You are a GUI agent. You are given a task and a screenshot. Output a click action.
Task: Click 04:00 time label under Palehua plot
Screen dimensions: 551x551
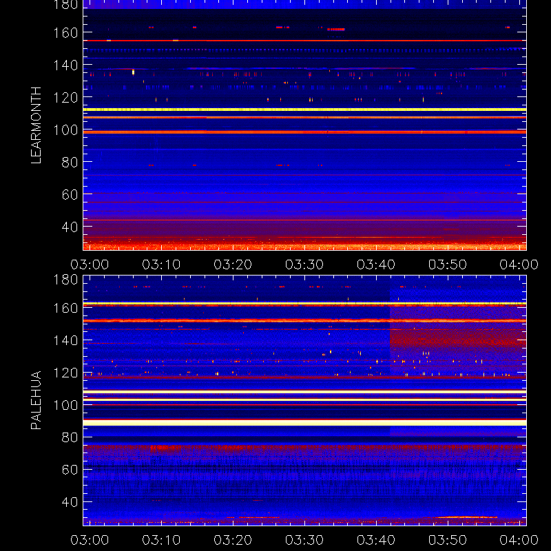pyautogui.click(x=519, y=540)
